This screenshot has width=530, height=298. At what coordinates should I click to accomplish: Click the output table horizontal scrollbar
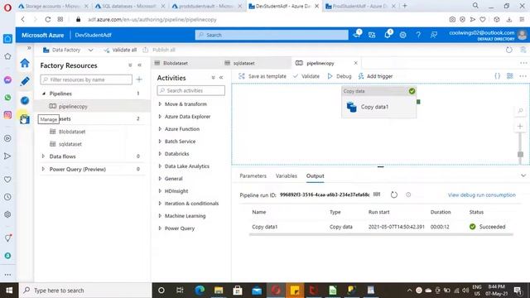click(381, 234)
